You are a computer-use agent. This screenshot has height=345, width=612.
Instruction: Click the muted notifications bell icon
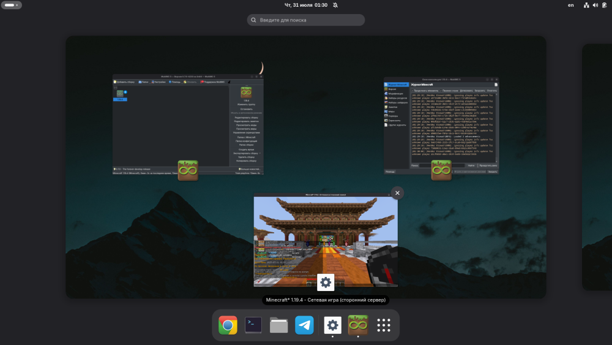click(335, 5)
